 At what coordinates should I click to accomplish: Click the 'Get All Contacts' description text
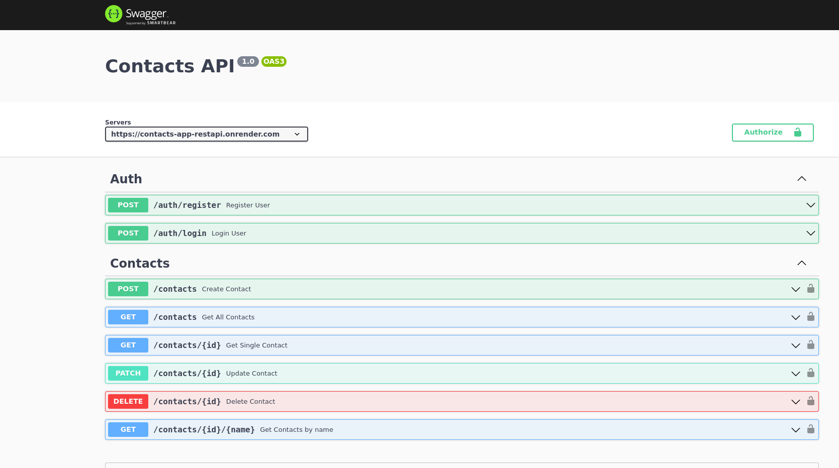(x=228, y=317)
